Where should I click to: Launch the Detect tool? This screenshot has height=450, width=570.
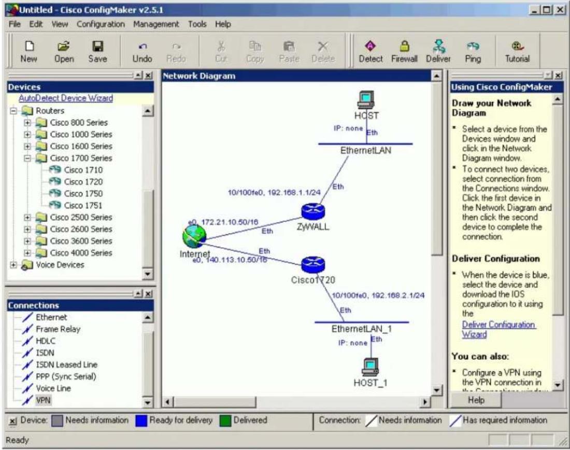click(x=370, y=51)
